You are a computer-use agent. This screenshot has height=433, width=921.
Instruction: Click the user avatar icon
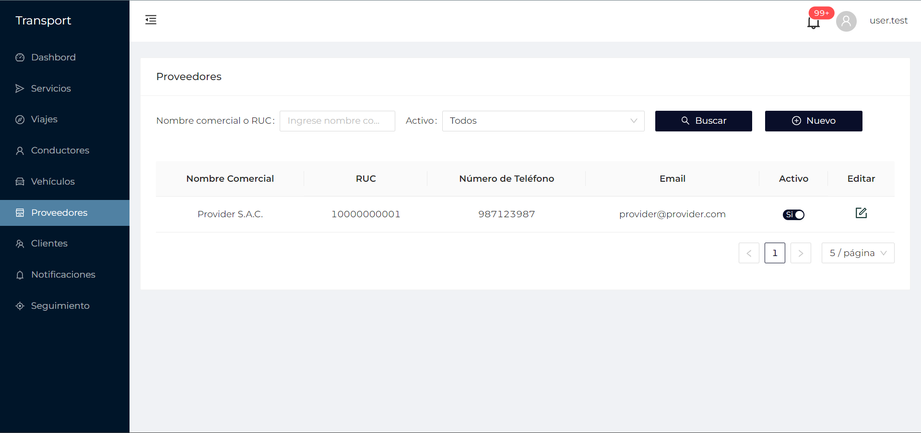(x=846, y=21)
